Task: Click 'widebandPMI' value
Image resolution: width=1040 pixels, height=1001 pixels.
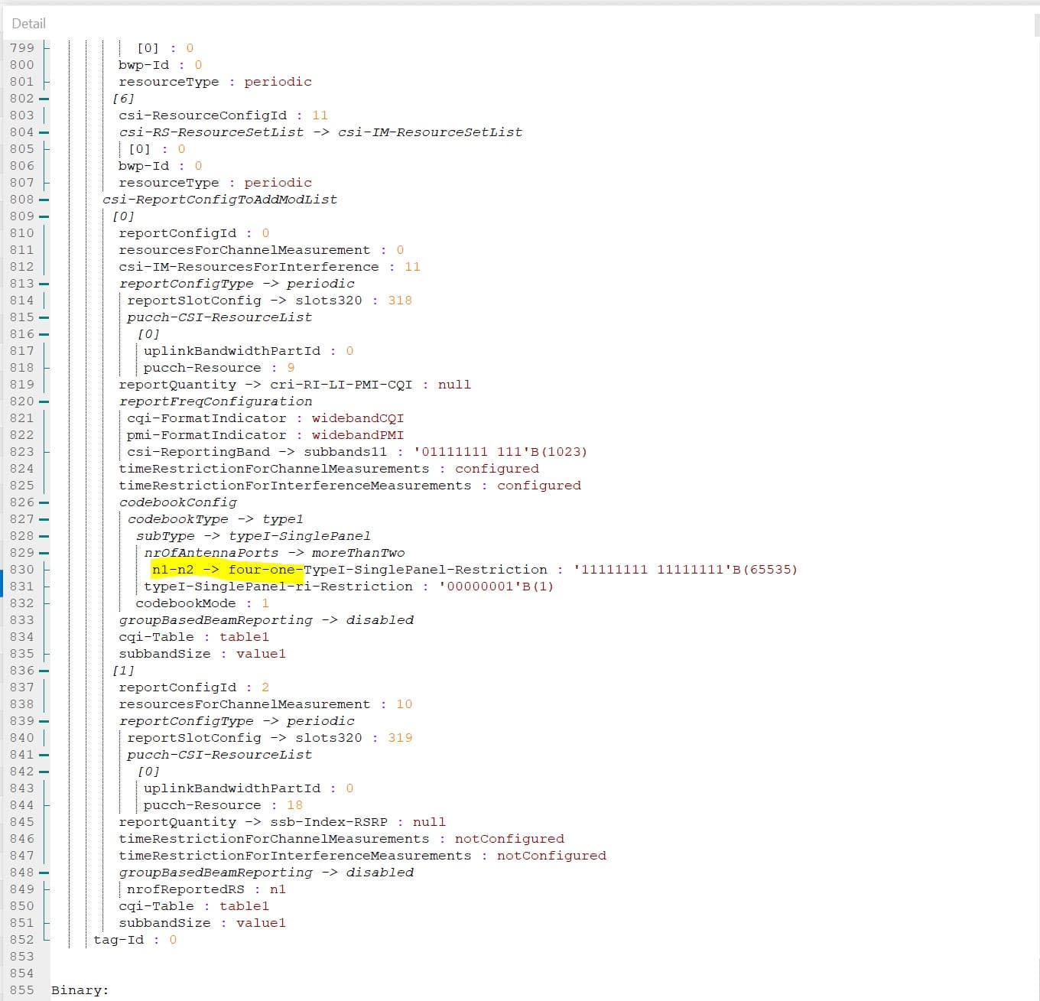Action: pyautogui.click(x=357, y=435)
